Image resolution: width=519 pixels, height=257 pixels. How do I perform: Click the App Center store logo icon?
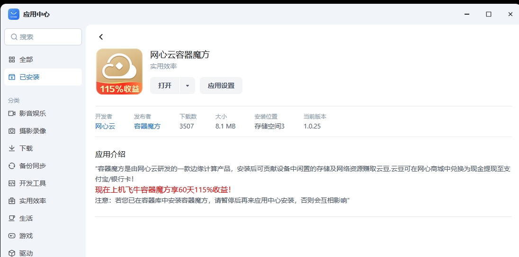pyautogui.click(x=14, y=14)
